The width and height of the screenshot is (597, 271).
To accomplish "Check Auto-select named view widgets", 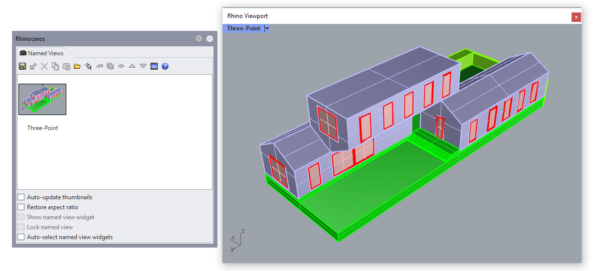I will [21, 237].
